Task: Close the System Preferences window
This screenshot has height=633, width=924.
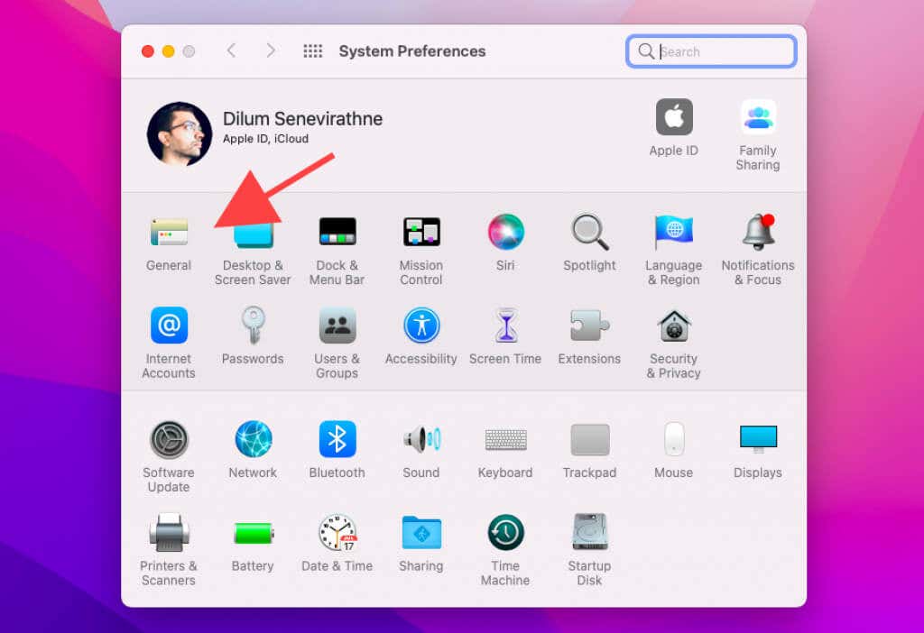Action: (148, 51)
